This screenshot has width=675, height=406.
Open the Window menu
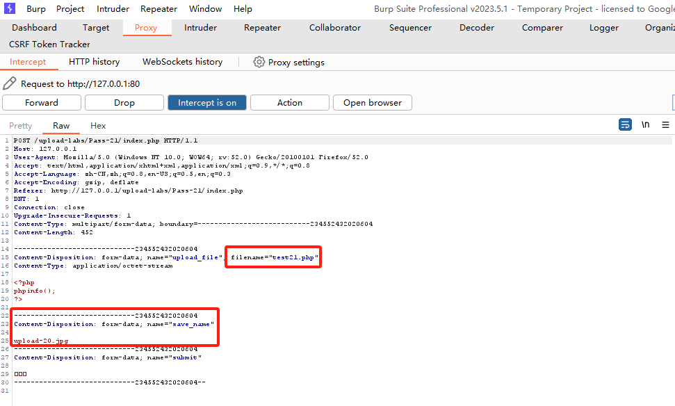pos(205,8)
